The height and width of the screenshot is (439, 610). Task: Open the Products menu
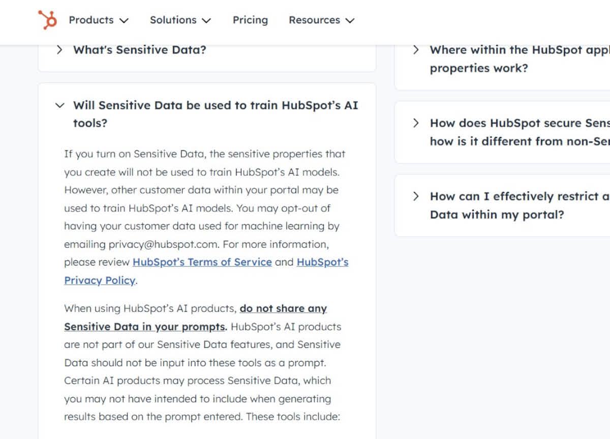tap(91, 20)
